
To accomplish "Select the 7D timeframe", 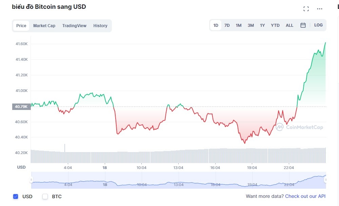I will pos(227,25).
